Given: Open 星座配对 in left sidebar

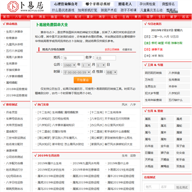Looking at the screenshot, I should coord(12,131).
